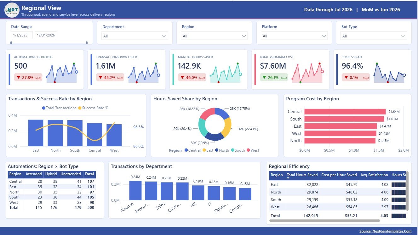Click the NGT logo icon
Screen dimensions: 418x235
(x=12, y=10)
